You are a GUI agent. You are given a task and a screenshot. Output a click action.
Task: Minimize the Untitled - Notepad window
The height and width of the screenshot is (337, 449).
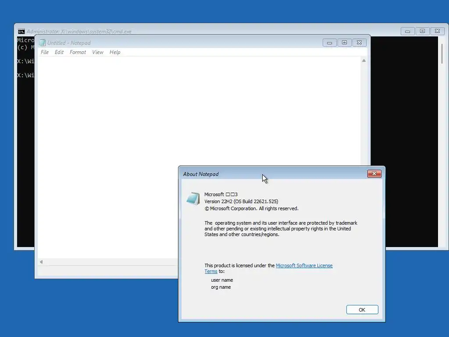[x=330, y=43]
